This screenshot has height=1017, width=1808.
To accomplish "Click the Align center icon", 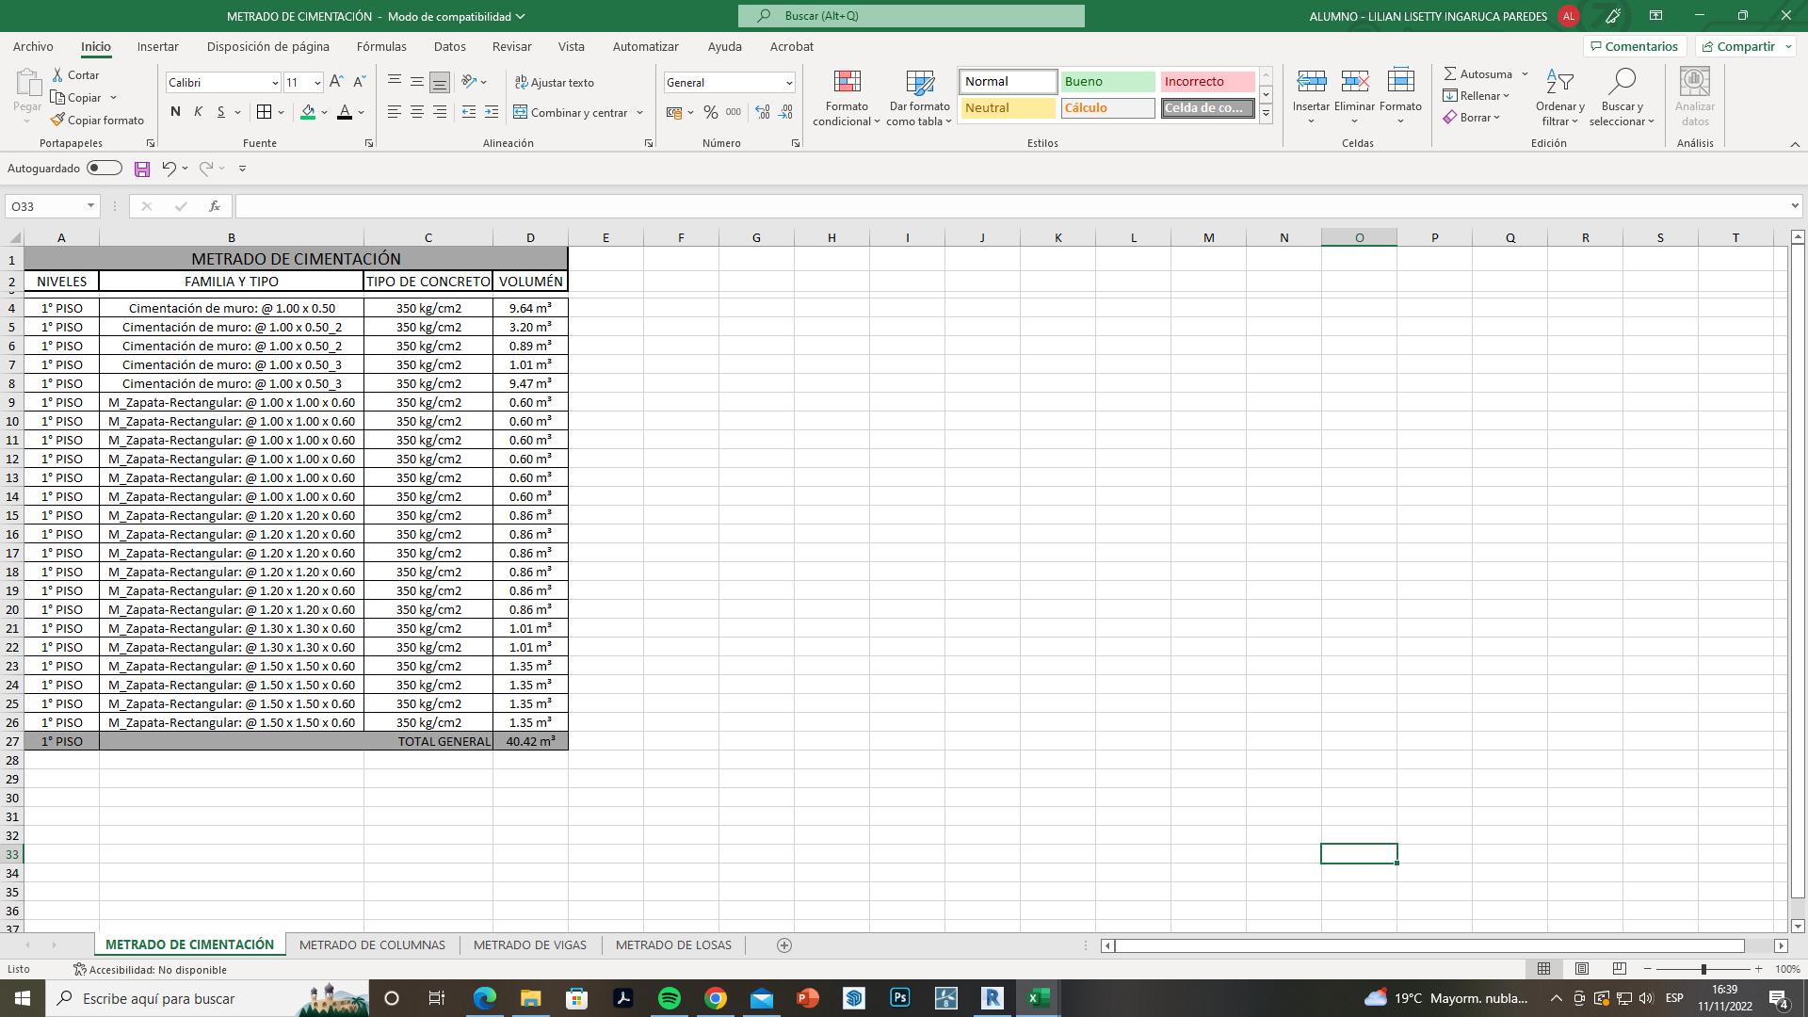I will 416,112.
